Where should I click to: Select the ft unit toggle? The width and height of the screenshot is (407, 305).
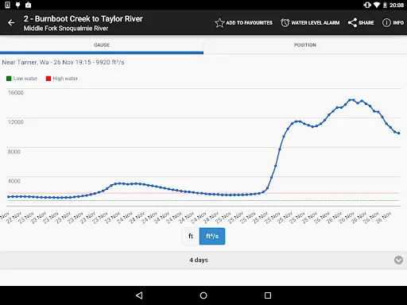coord(191,236)
